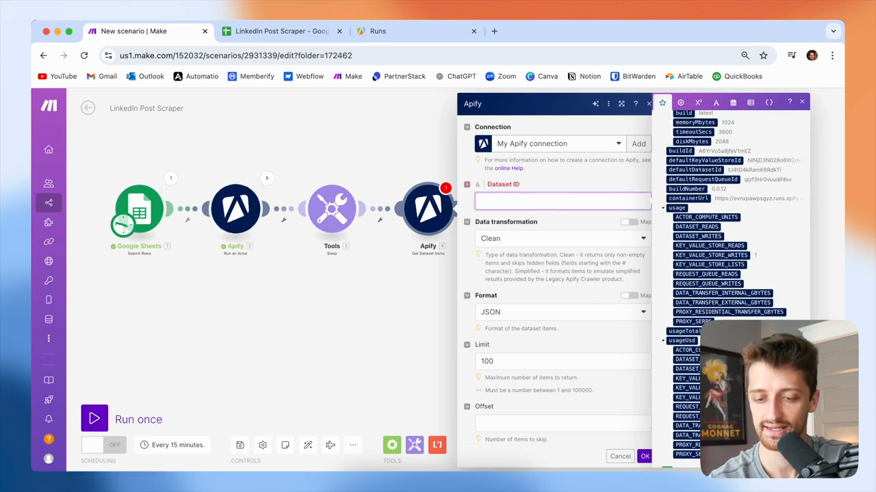Open the Scenarios share icon in the sidebar
This screenshot has width=876, height=492.
(x=49, y=202)
